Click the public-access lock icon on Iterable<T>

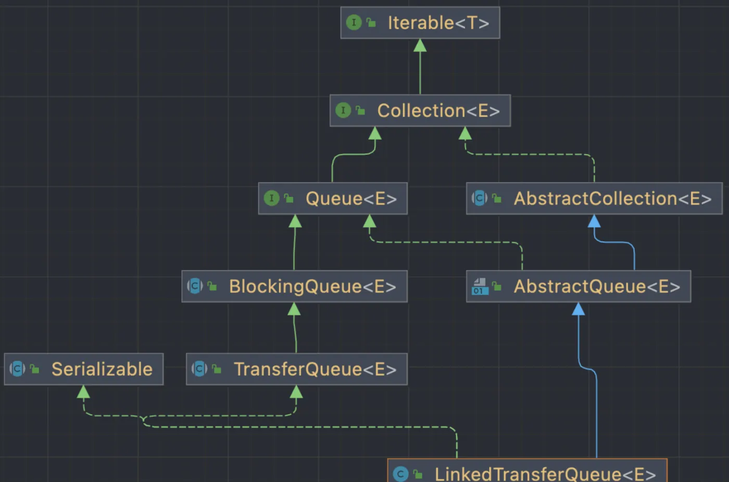pos(371,22)
